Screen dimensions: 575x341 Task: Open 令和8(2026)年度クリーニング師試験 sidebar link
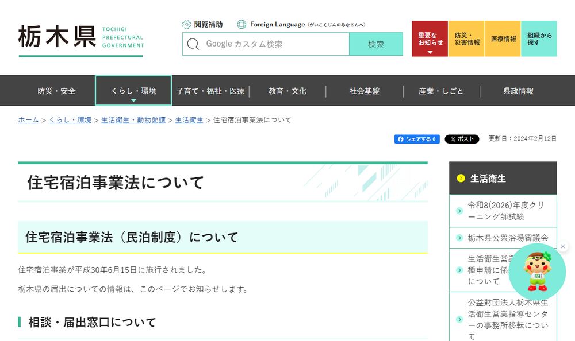[x=505, y=211]
